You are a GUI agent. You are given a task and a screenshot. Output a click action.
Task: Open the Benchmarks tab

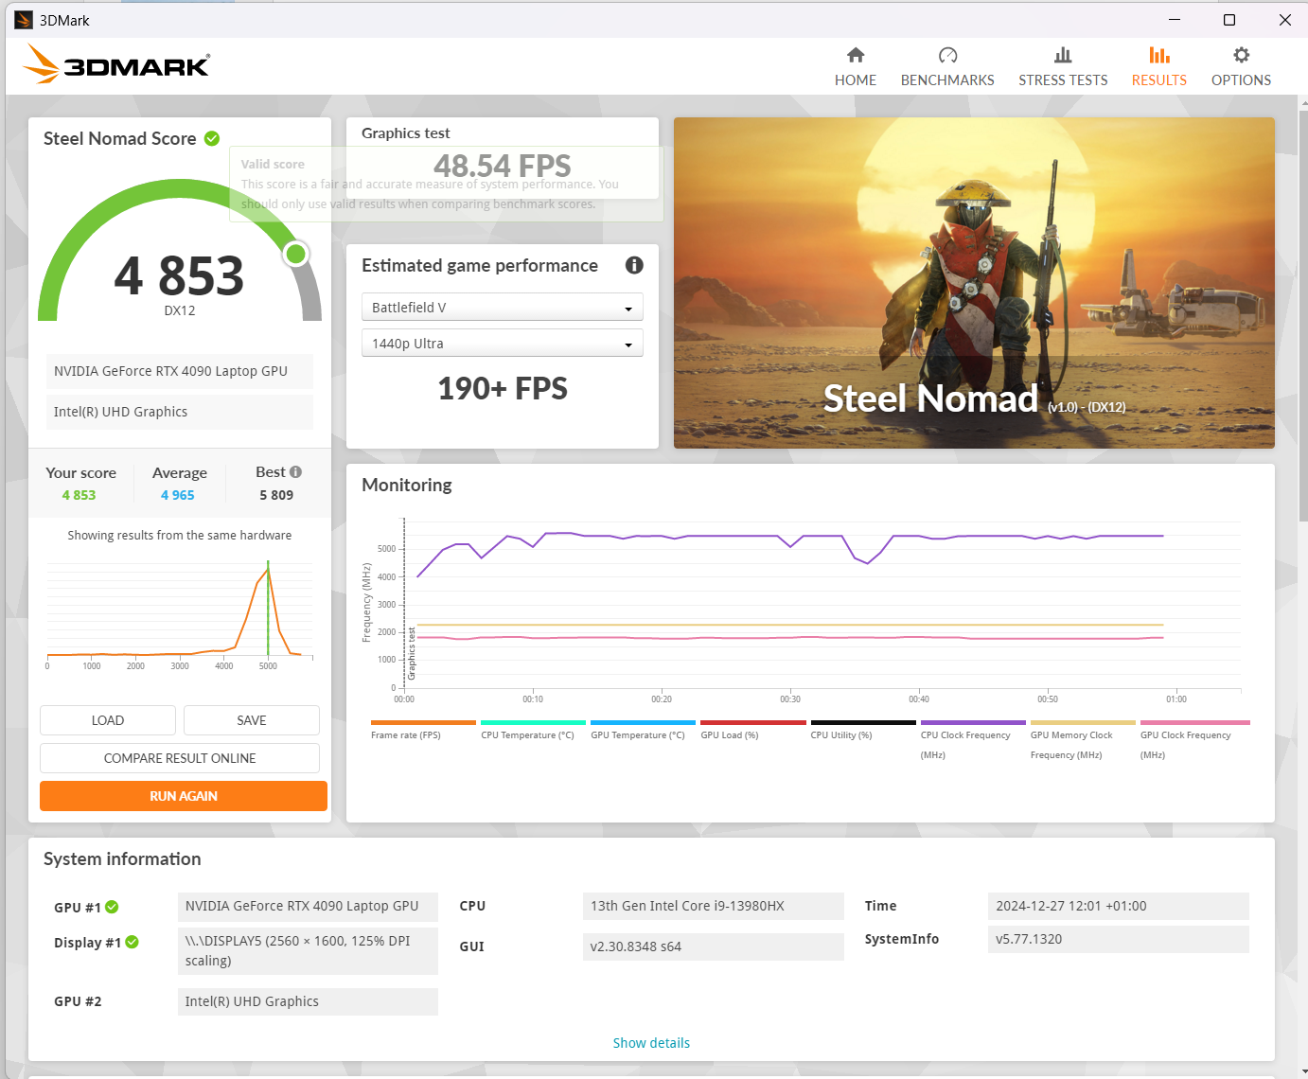point(947,67)
